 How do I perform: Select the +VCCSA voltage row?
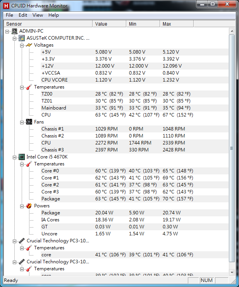[x=134, y=73]
